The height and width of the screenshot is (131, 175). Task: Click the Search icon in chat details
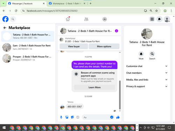click(152, 54)
